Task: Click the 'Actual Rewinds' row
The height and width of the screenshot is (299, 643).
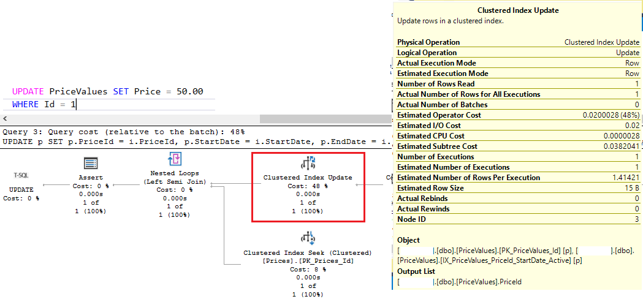Action: (518, 209)
